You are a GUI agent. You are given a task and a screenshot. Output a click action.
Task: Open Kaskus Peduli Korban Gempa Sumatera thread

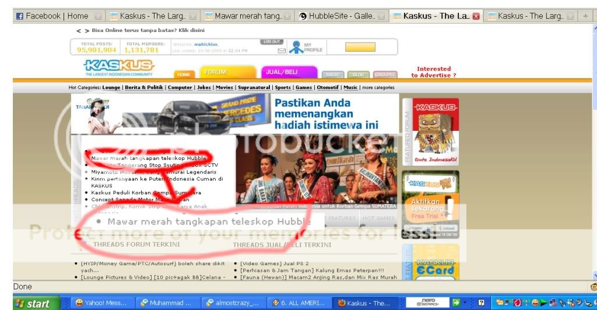point(146,193)
